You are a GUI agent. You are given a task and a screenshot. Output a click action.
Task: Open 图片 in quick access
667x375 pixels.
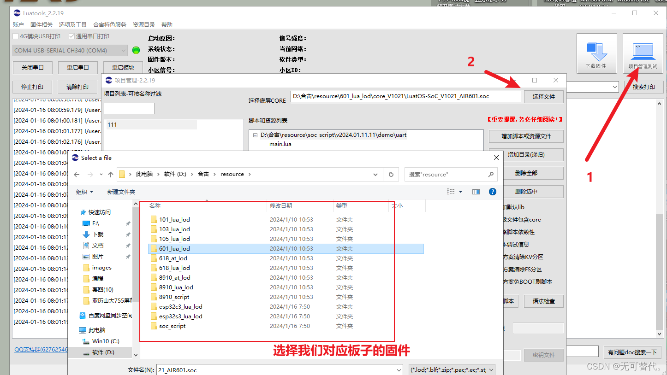98,257
